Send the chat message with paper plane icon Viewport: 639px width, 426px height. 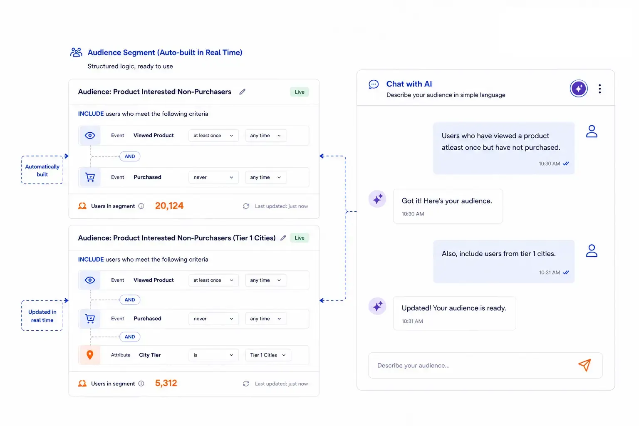585,365
